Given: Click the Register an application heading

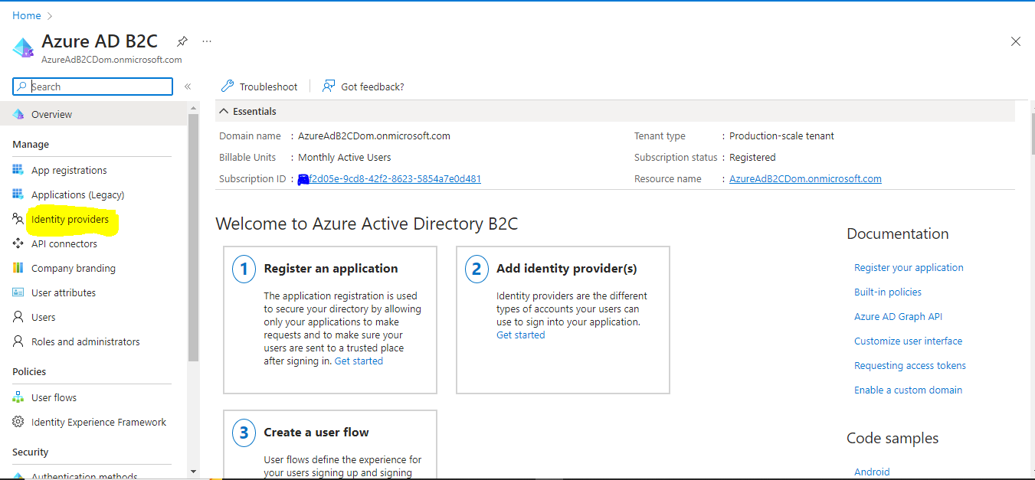Looking at the screenshot, I should pyautogui.click(x=331, y=269).
